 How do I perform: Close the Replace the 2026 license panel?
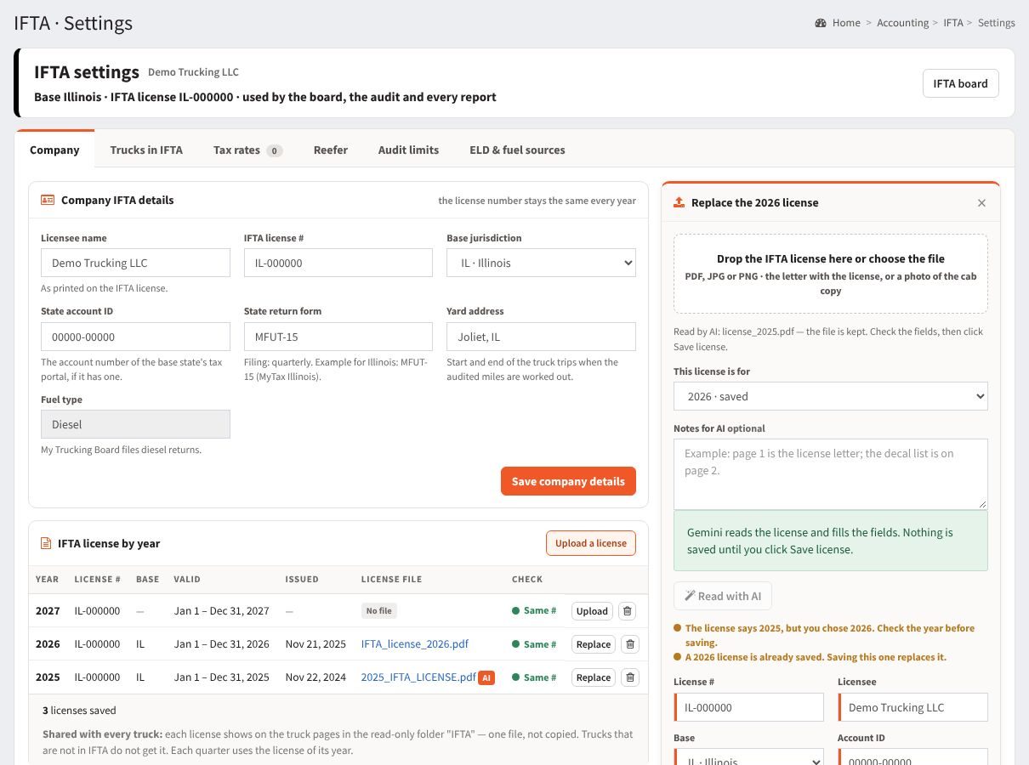(981, 203)
